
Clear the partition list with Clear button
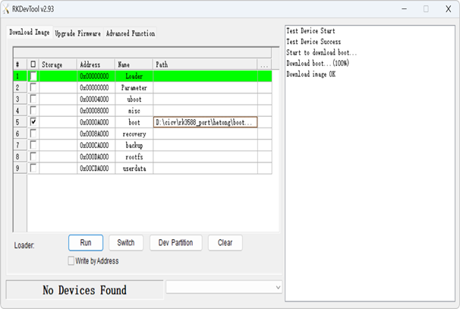[225, 243]
